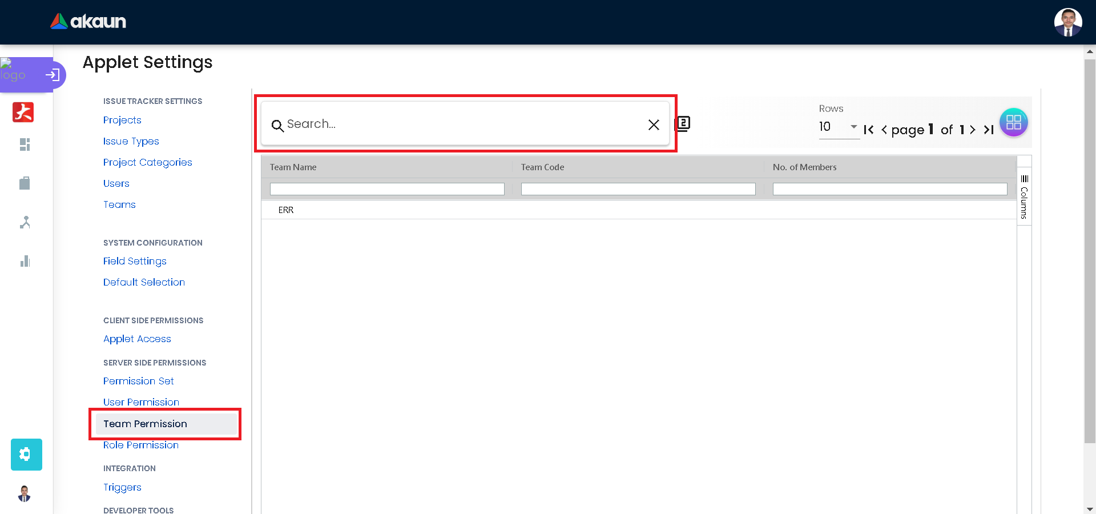Click the Team Name filter box

(x=387, y=189)
